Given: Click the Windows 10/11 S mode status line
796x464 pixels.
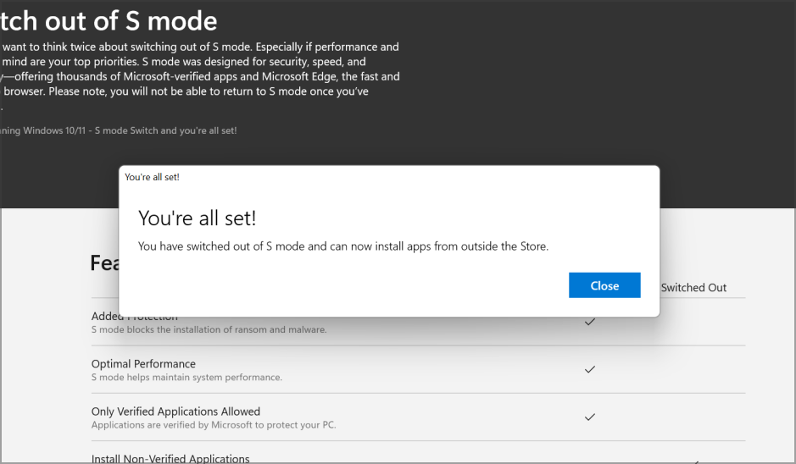Looking at the screenshot, I should coord(119,130).
